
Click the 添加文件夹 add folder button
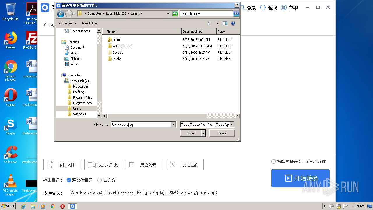pos(103,164)
